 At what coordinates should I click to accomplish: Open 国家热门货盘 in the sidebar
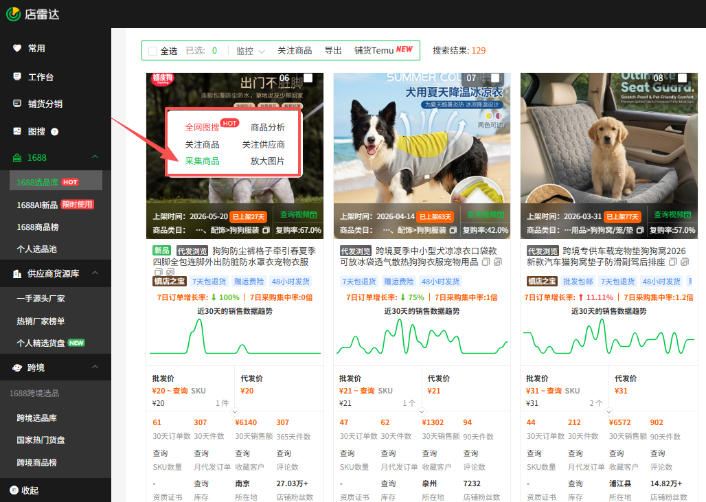tap(41, 440)
